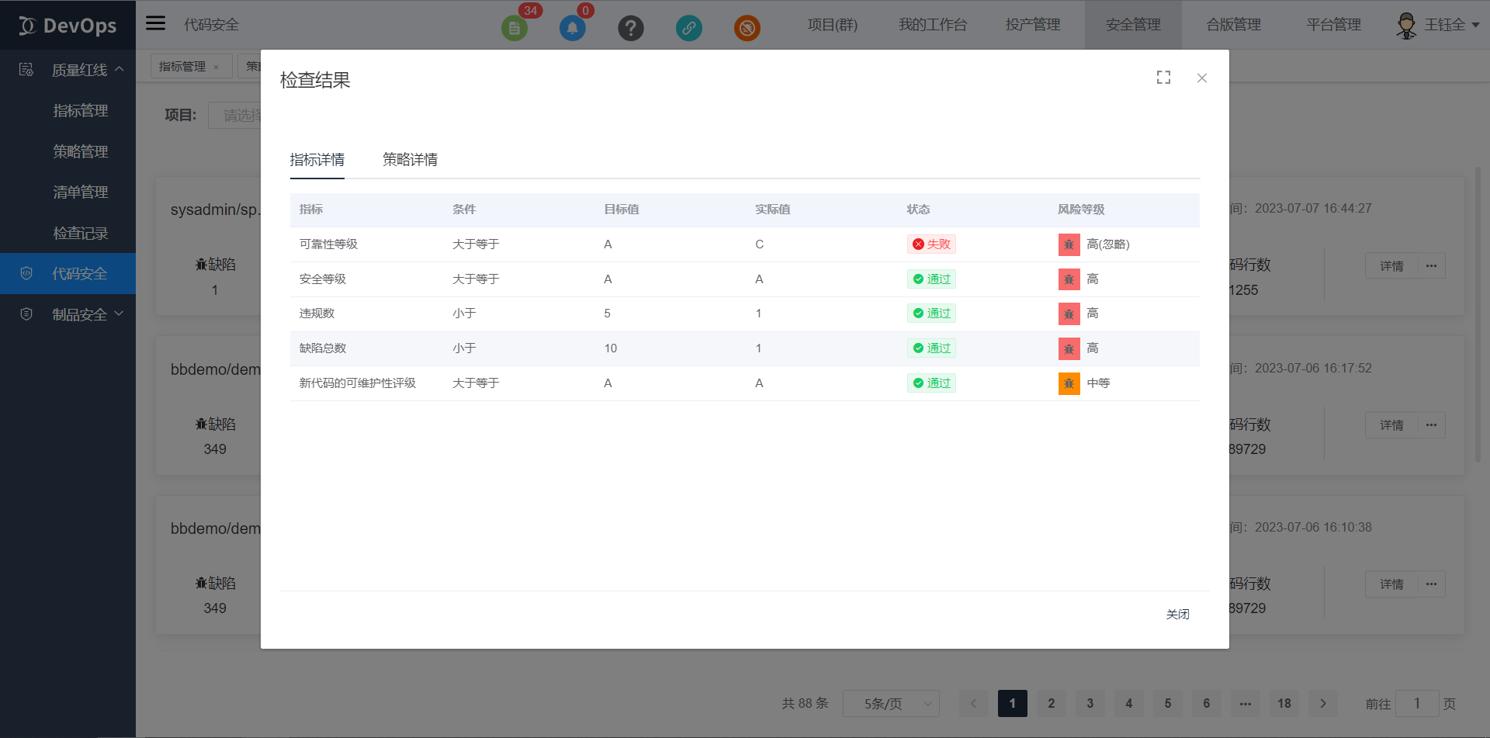The width and height of the screenshot is (1490, 738).
Task: Click the fullscreen icon in the 检查结果 dialog
Action: 1163,77
